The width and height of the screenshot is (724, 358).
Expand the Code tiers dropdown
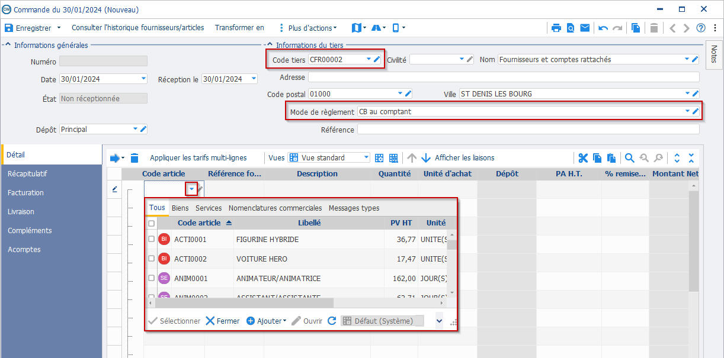(369, 59)
